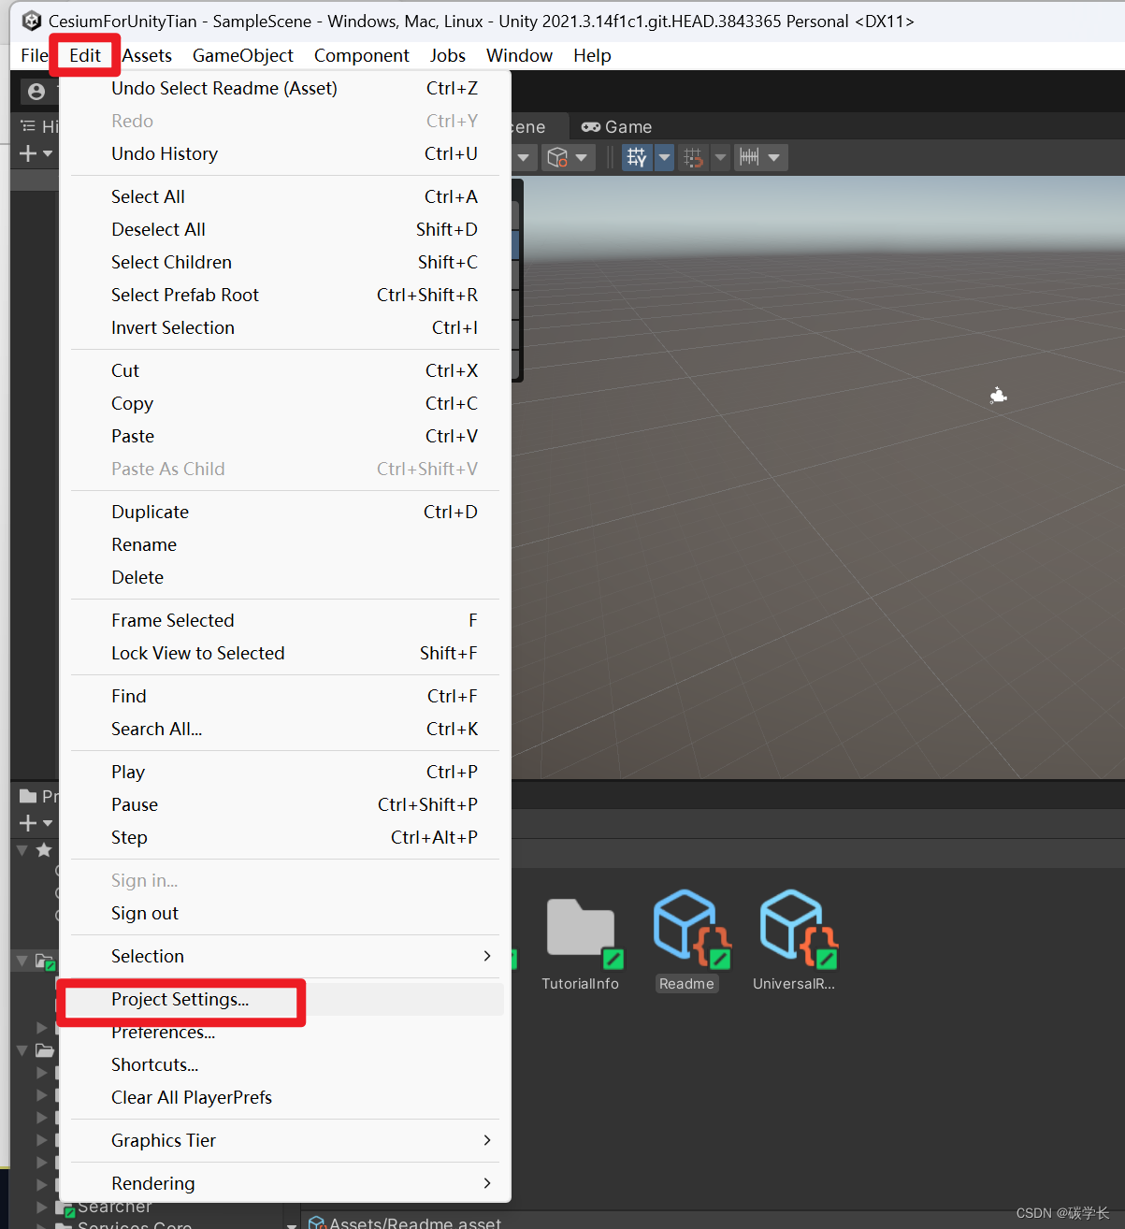Choose Find in the Edit menu
The width and height of the screenshot is (1125, 1229).
pos(285,696)
